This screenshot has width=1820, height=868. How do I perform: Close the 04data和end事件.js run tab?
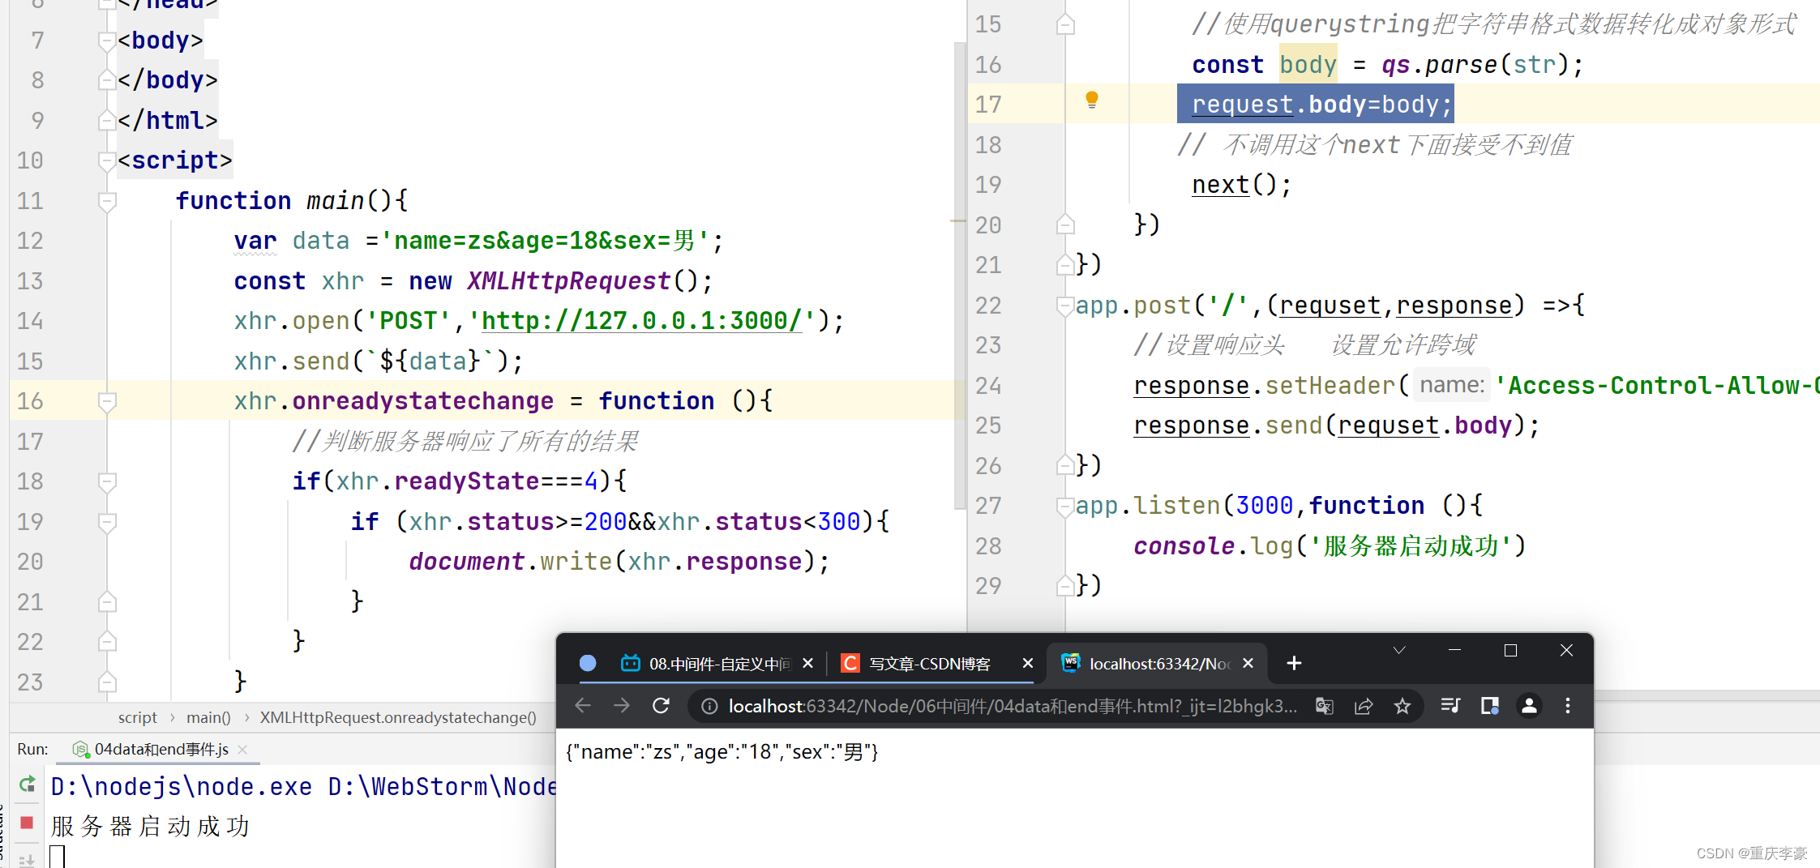point(242,750)
